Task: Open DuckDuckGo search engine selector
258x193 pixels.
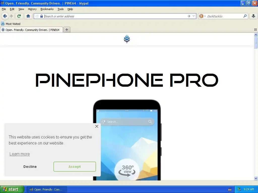Action: (202, 16)
